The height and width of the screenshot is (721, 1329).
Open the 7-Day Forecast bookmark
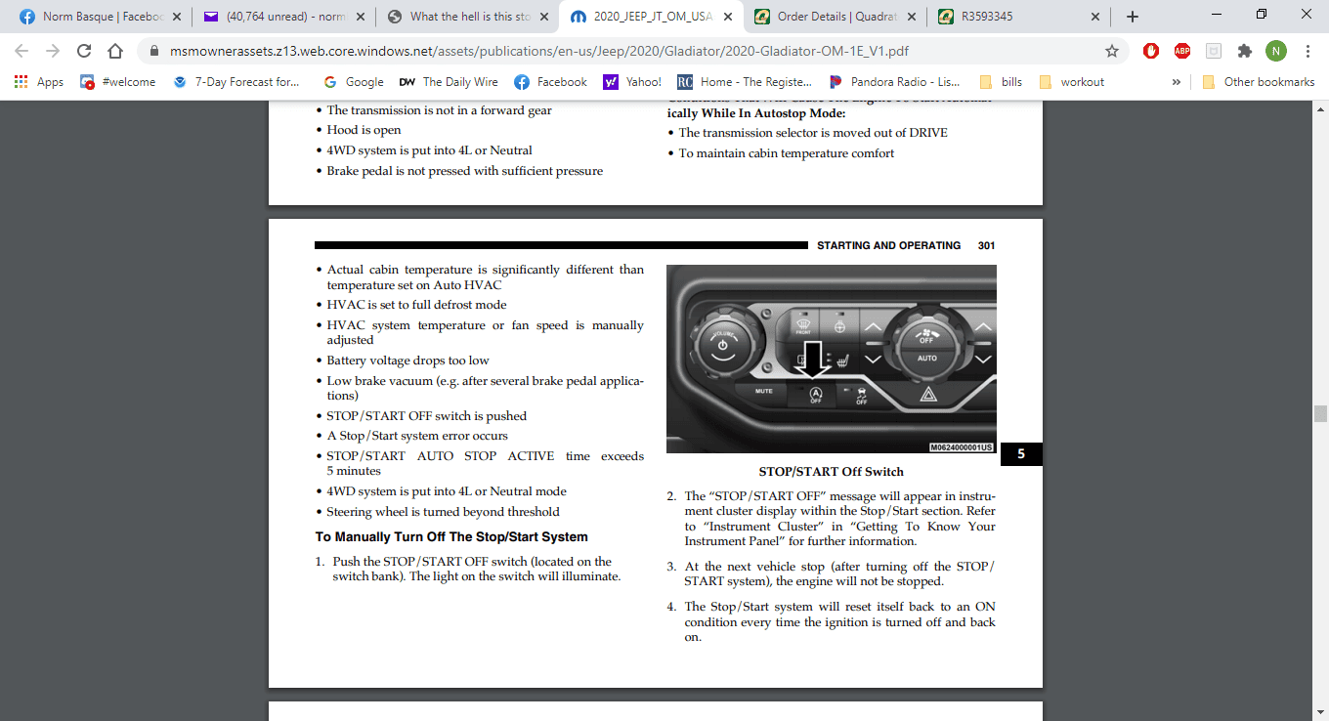click(x=236, y=82)
